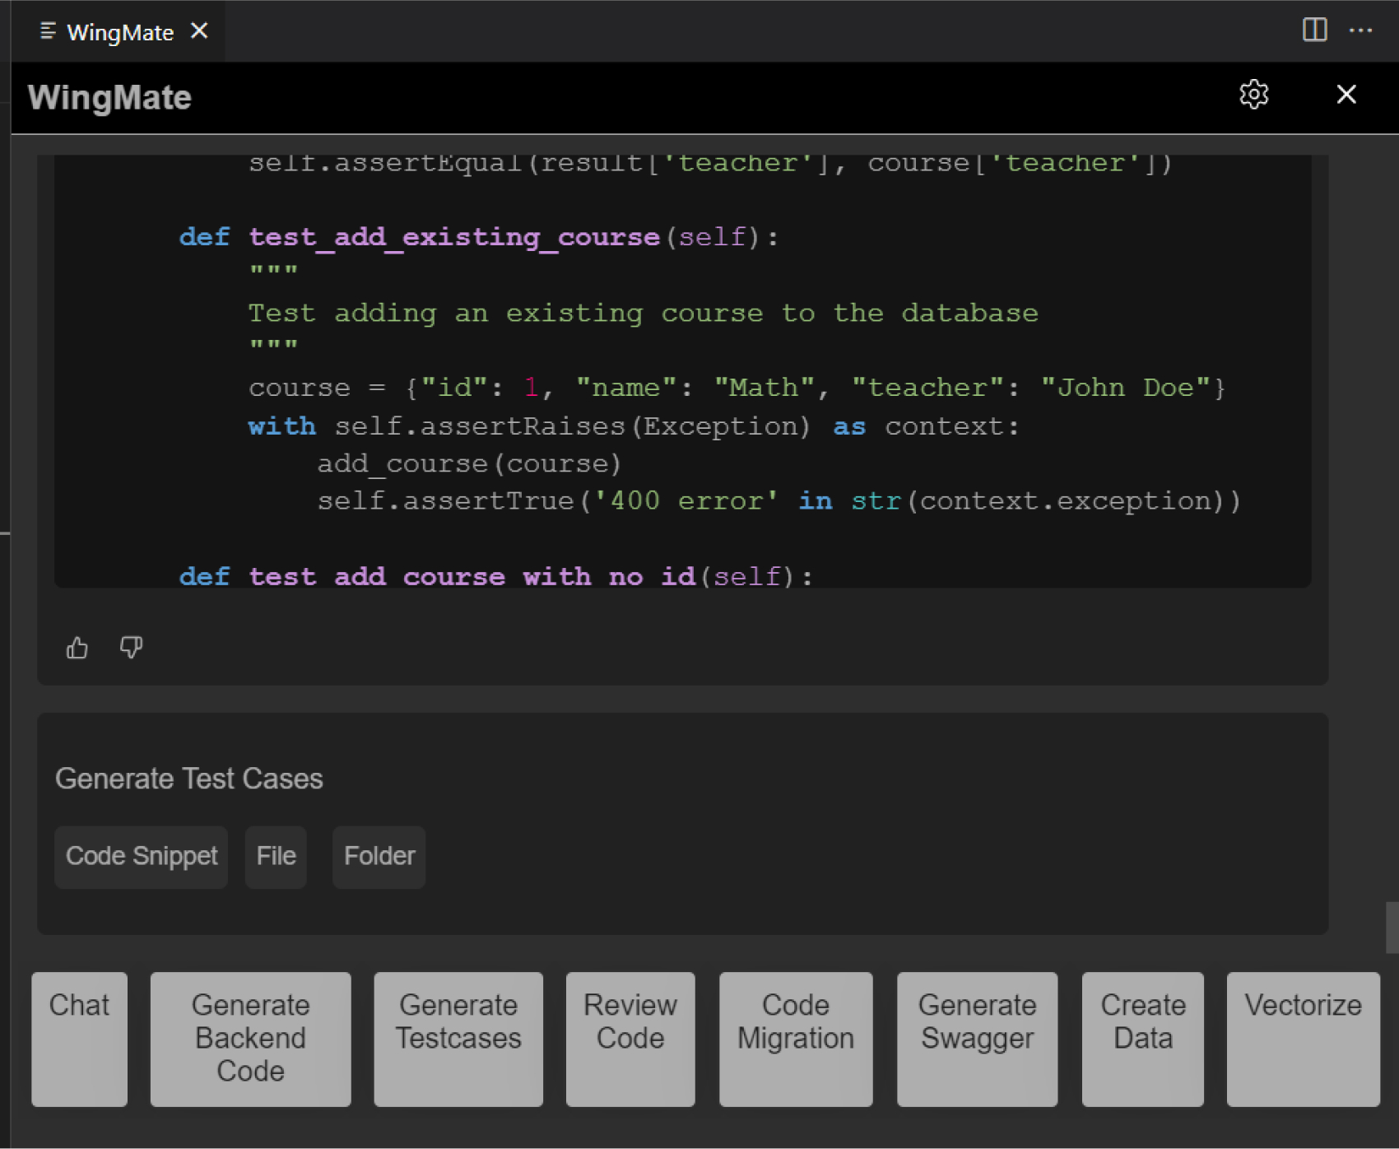Close the WingMate editor tab

point(199,31)
